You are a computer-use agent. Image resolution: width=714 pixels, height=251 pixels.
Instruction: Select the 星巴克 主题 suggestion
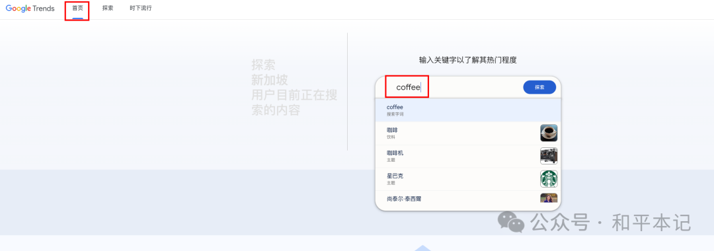coord(468,179)
